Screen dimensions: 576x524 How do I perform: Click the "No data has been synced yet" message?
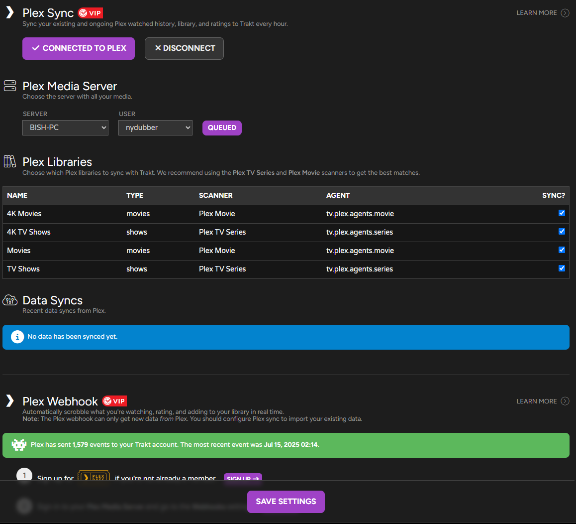click(x=72, y=337)
